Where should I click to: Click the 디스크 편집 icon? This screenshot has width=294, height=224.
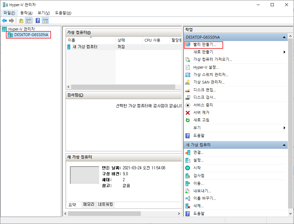point(188,90)
